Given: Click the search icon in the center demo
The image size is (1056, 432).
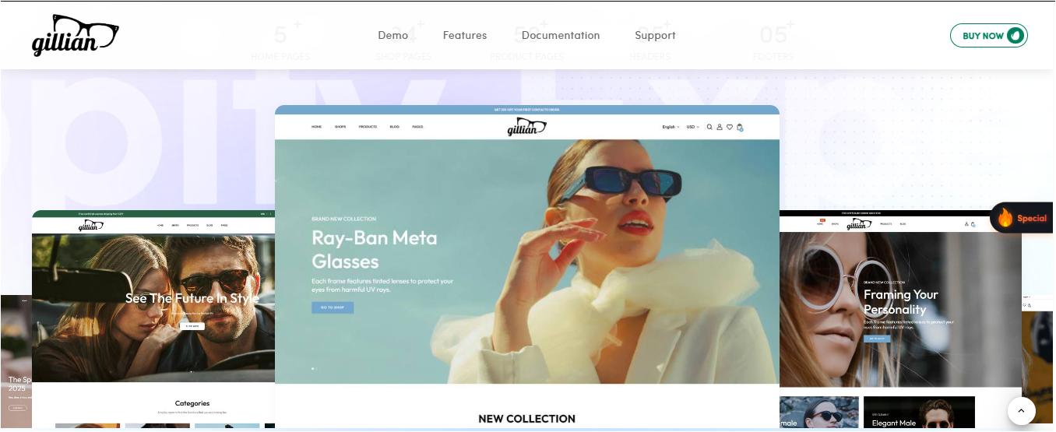Looking at the screenshot, I should tap(709, 127).
